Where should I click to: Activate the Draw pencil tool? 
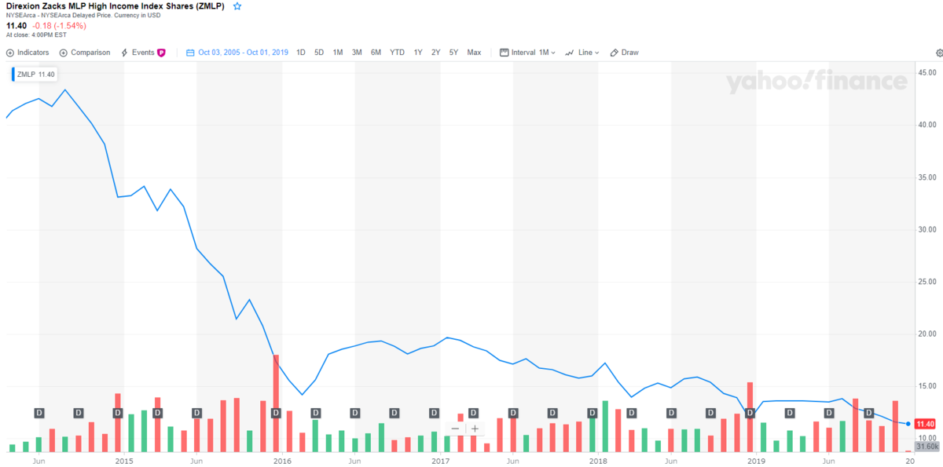point(625,53)
